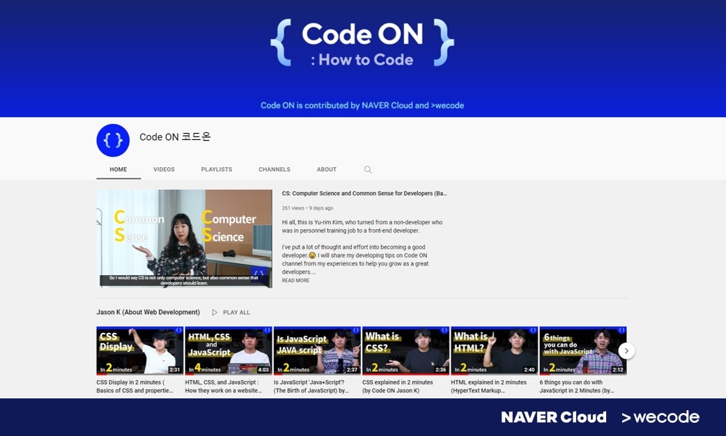Open the featured CS: Computer Science video title
The height and width of the screenshot is (436, 726).
tap(364, 194)
